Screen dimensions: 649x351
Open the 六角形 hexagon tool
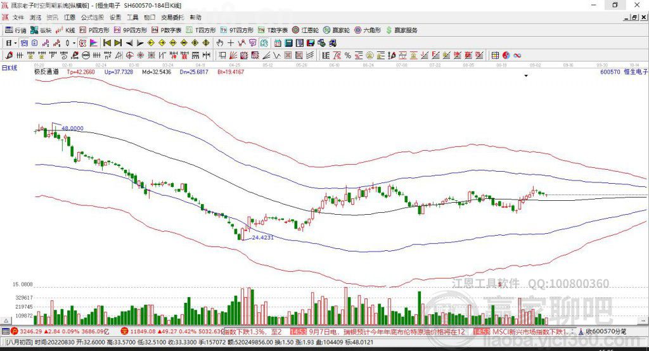coord(368,30)
